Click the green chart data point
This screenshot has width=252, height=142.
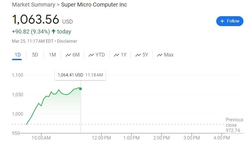point(80,89)
